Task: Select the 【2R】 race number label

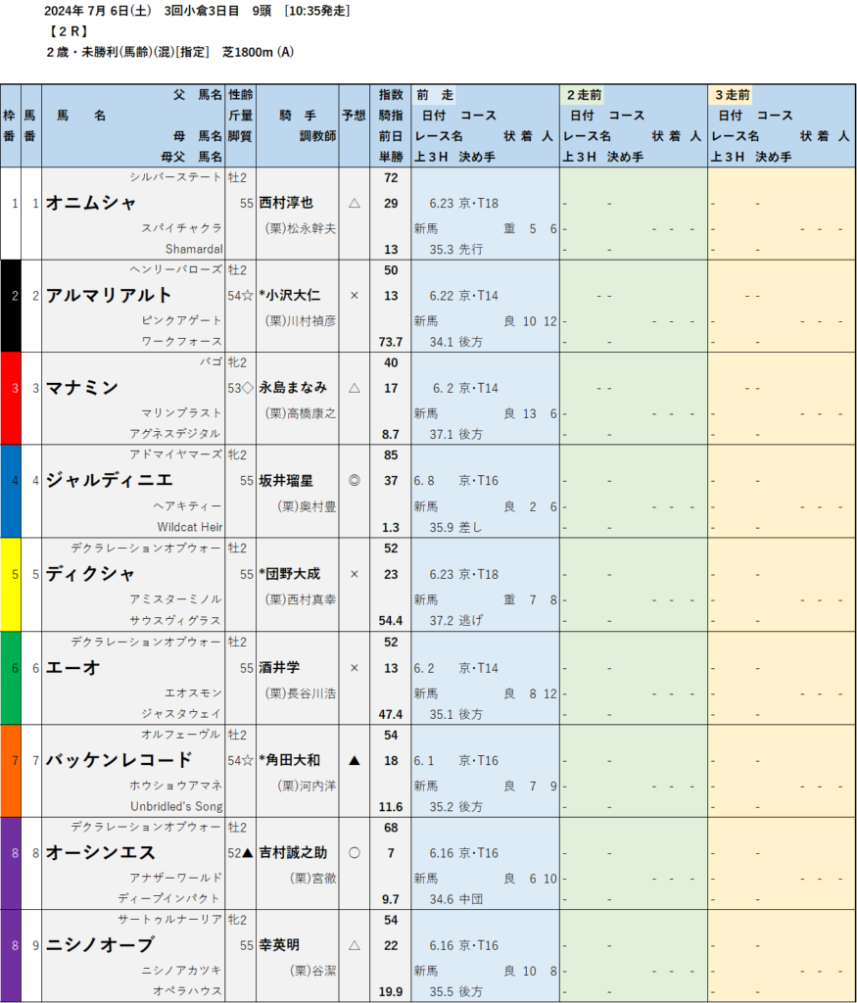Action: (x=68, y=31)
